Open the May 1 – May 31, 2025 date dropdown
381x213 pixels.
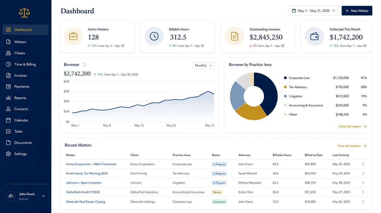tap(313, 11)
